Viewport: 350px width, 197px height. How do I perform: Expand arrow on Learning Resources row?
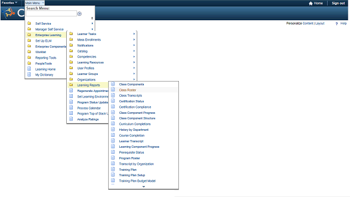[x=134, y=62]
